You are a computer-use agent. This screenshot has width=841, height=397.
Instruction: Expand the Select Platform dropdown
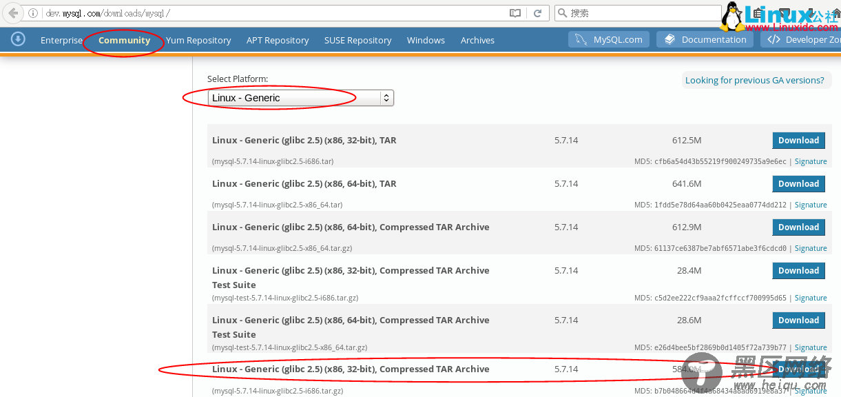coord(300,98)
